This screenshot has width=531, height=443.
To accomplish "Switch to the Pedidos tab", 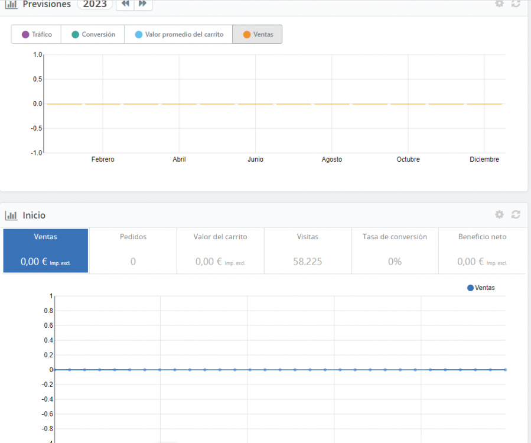I will coord(133,250).
